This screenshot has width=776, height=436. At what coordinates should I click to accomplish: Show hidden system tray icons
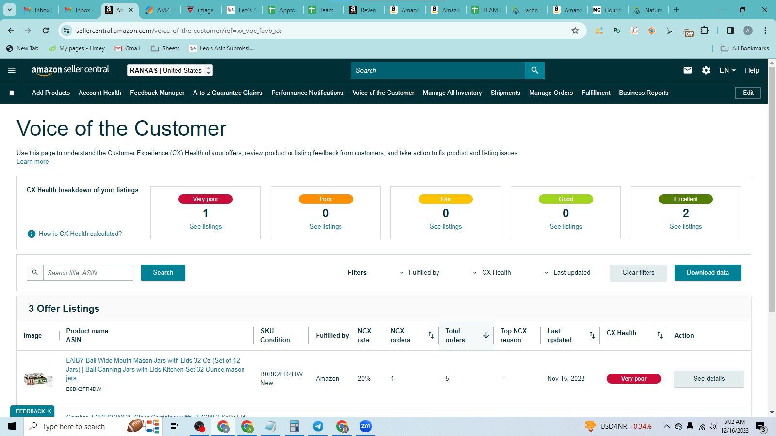(x=667, y=426)
